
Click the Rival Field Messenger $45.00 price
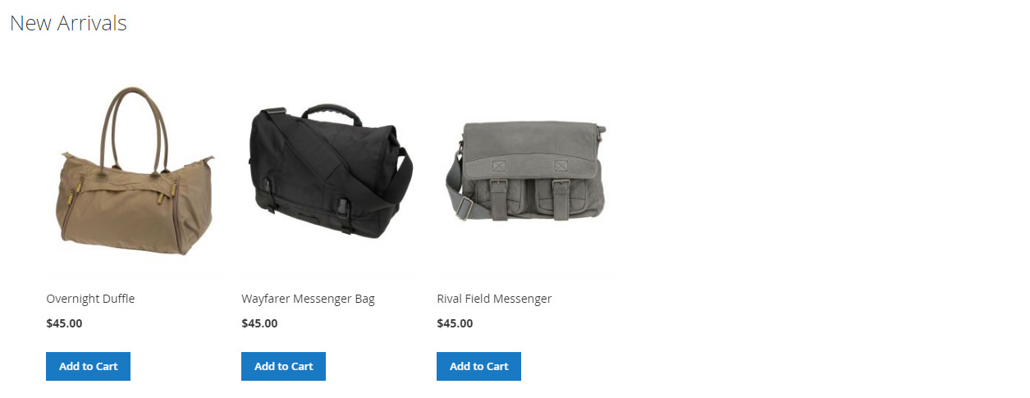tap(455, 323)
